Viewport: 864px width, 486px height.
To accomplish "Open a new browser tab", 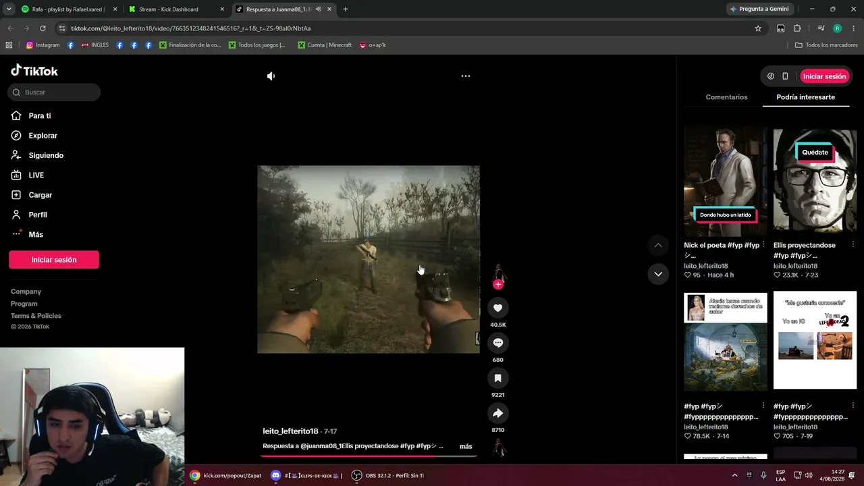I will coord(346,9).
